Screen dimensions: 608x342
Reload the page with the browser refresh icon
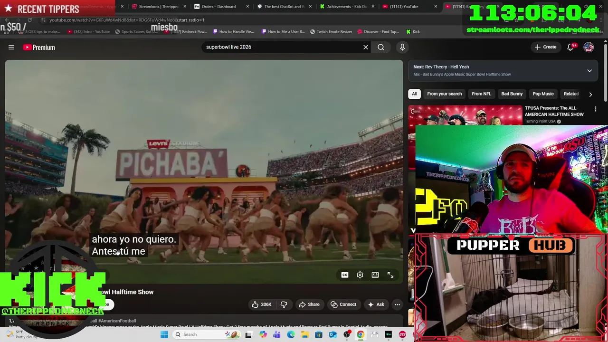pyautogui.click(x=29, y=20)
